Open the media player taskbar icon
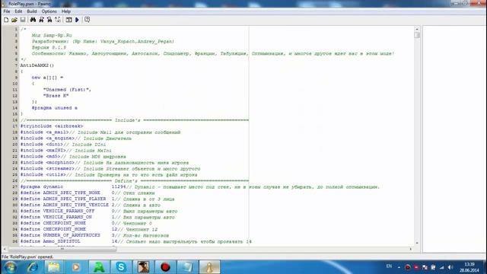The height and width of the screenshot is (274, 487). click(76, 267)
